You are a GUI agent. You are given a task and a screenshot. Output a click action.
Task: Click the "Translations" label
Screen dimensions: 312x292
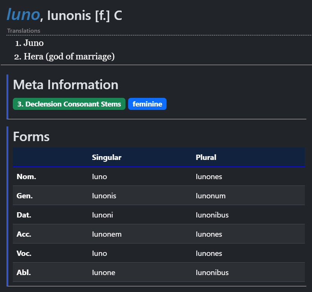pos(24,31)
